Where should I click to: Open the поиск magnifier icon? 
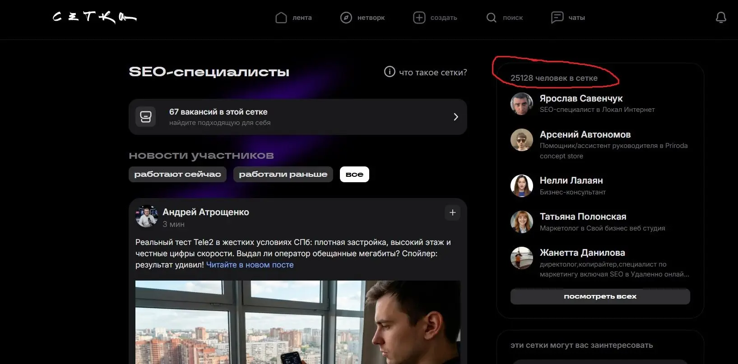click(x=492, y=18)
